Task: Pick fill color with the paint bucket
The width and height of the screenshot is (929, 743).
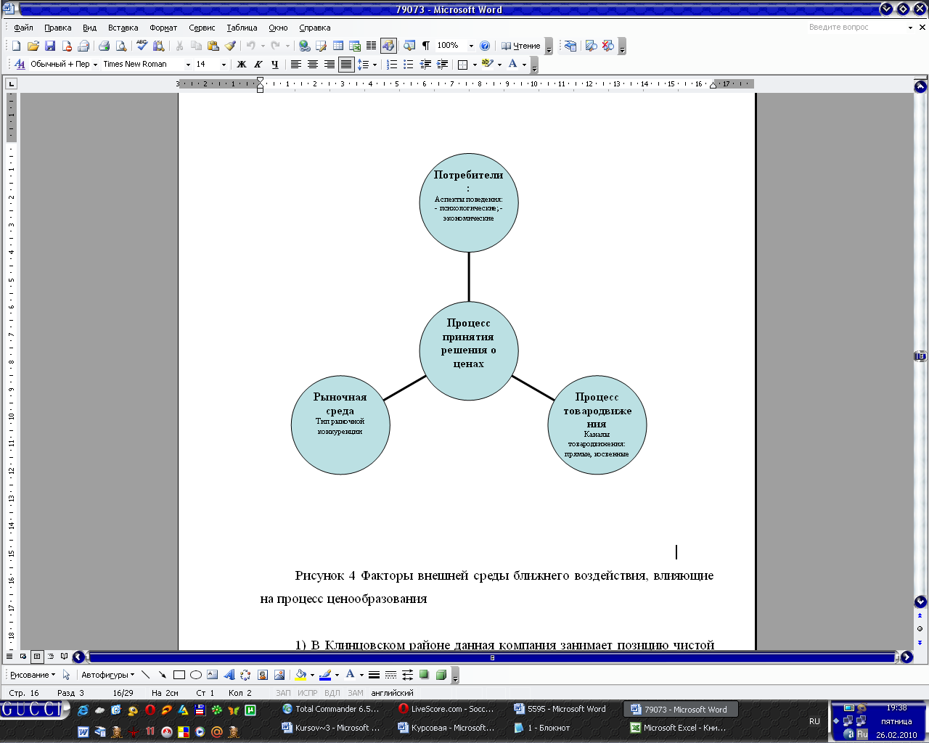Action: pos(300,675)
